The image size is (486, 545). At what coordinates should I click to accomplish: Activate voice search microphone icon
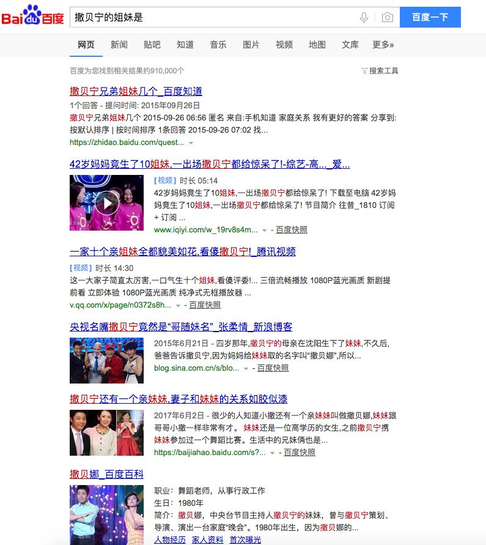[364, 17]
